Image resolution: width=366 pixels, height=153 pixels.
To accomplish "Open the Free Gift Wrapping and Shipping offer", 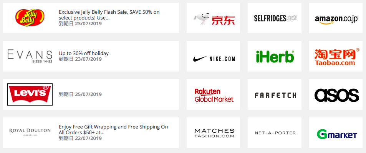I will (113, 130).
